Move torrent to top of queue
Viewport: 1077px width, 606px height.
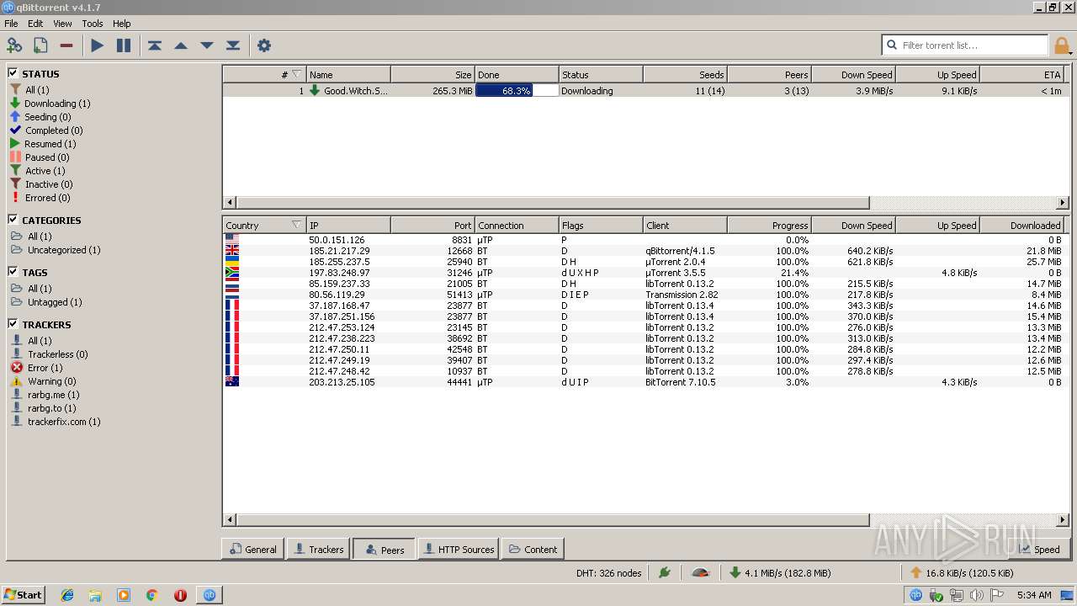click(x=155, y=45)
